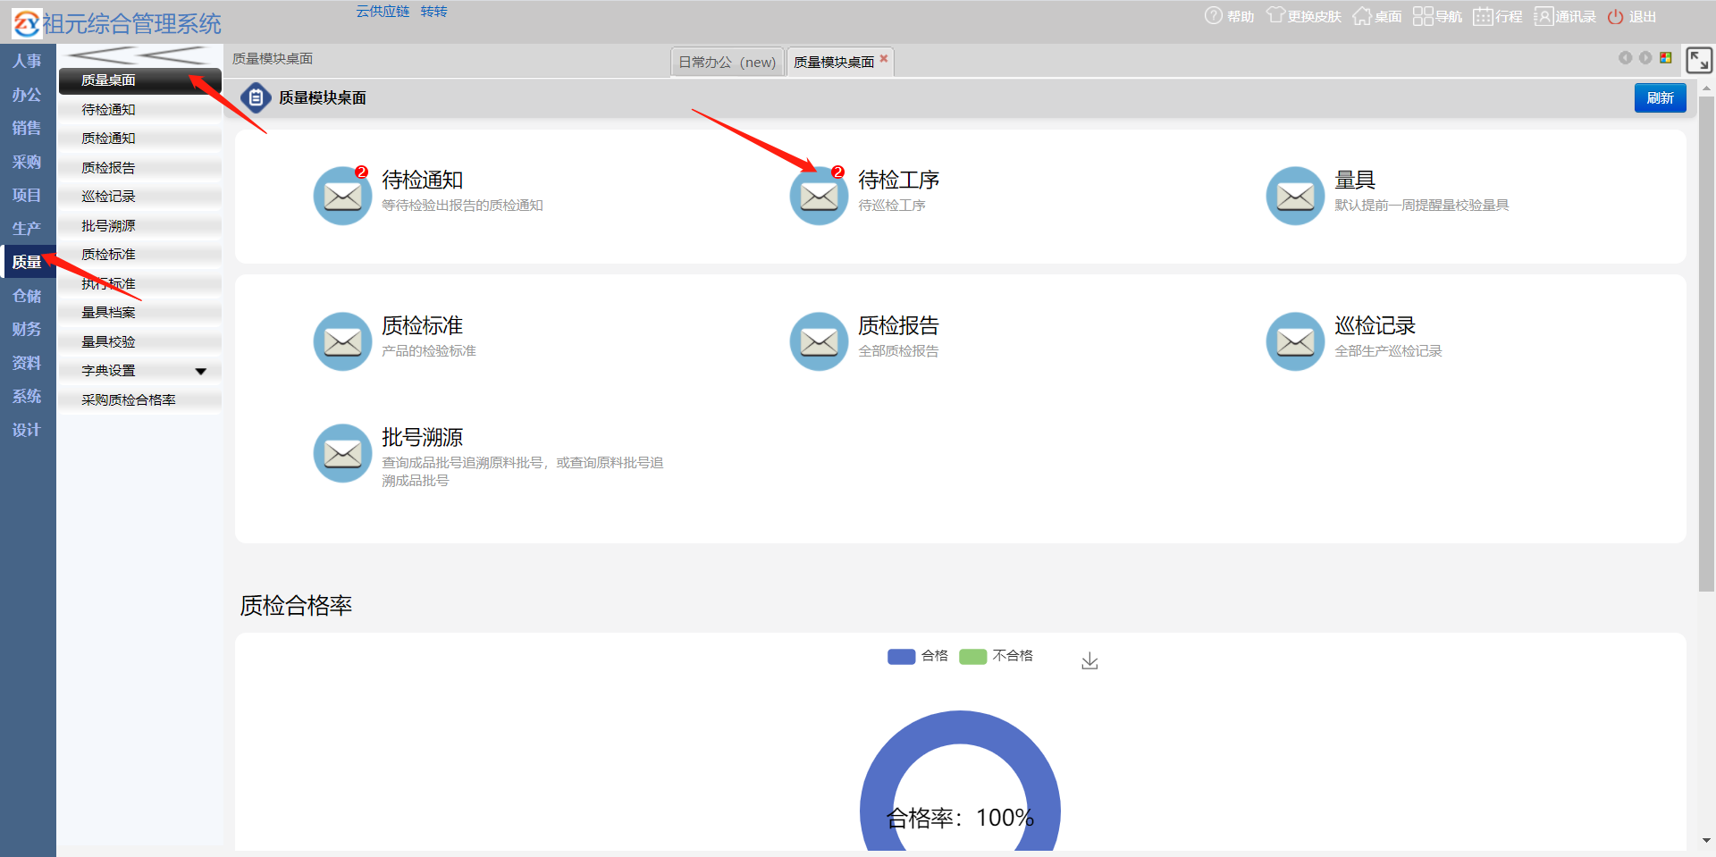Click the next tab arrow icon
The width and height of the screenshot is (1716, 857).
point(1645,57)
